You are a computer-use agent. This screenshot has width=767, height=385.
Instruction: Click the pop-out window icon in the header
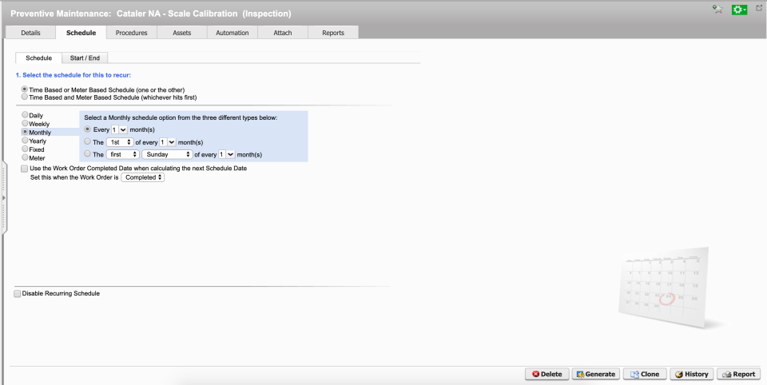point(759,8)
